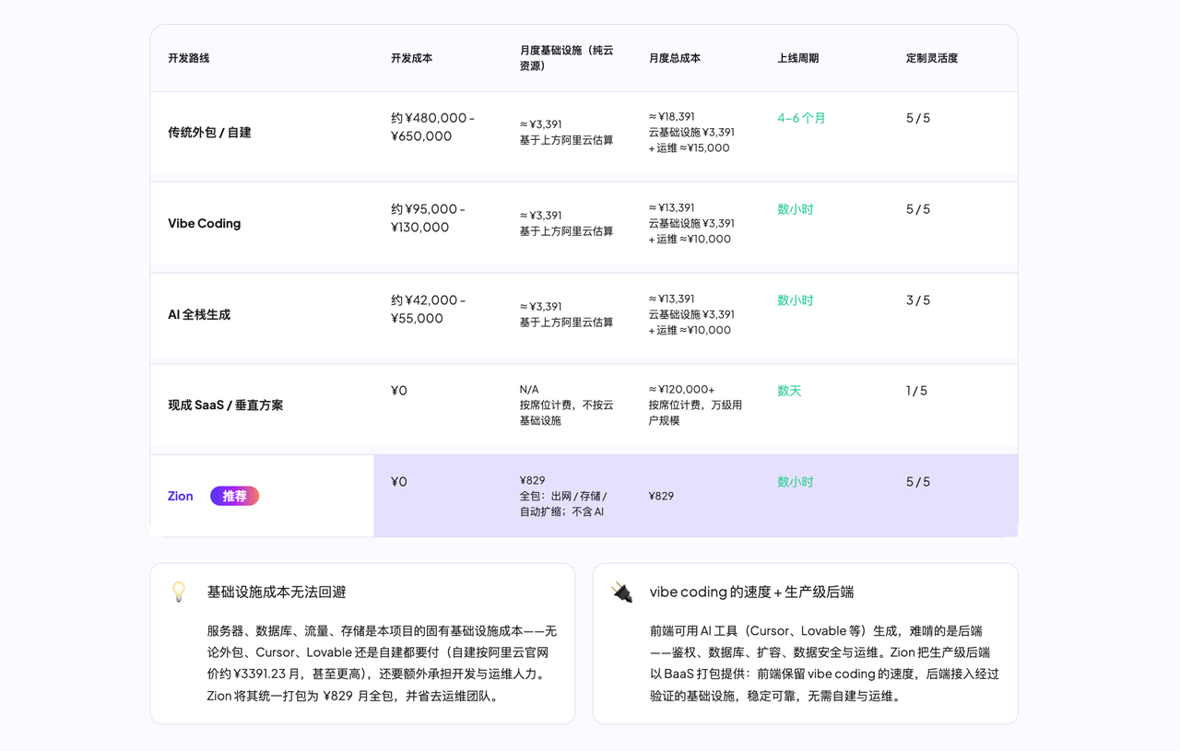Click the lightbulb icon beside 基础设施成本无法回避
The height and width of the screenshot is (751, 1180).
point(179,592)
